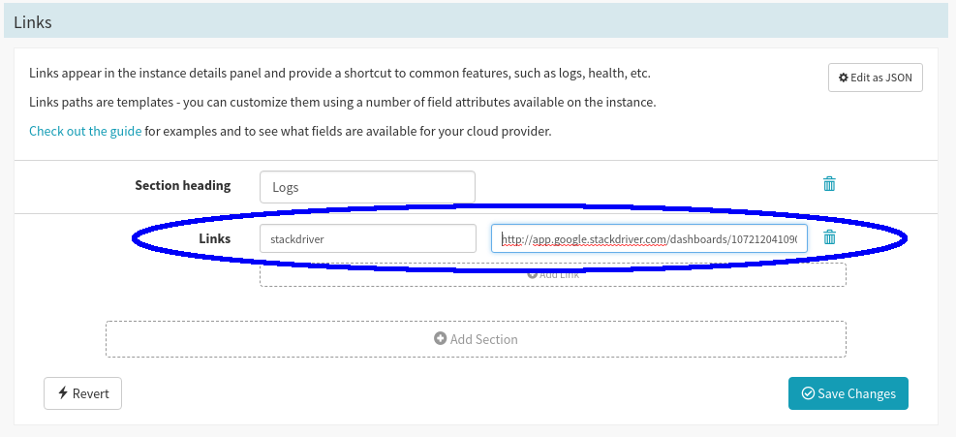
Task: Focus the link name field showing stackdriver
Action: tap(368, 238)
